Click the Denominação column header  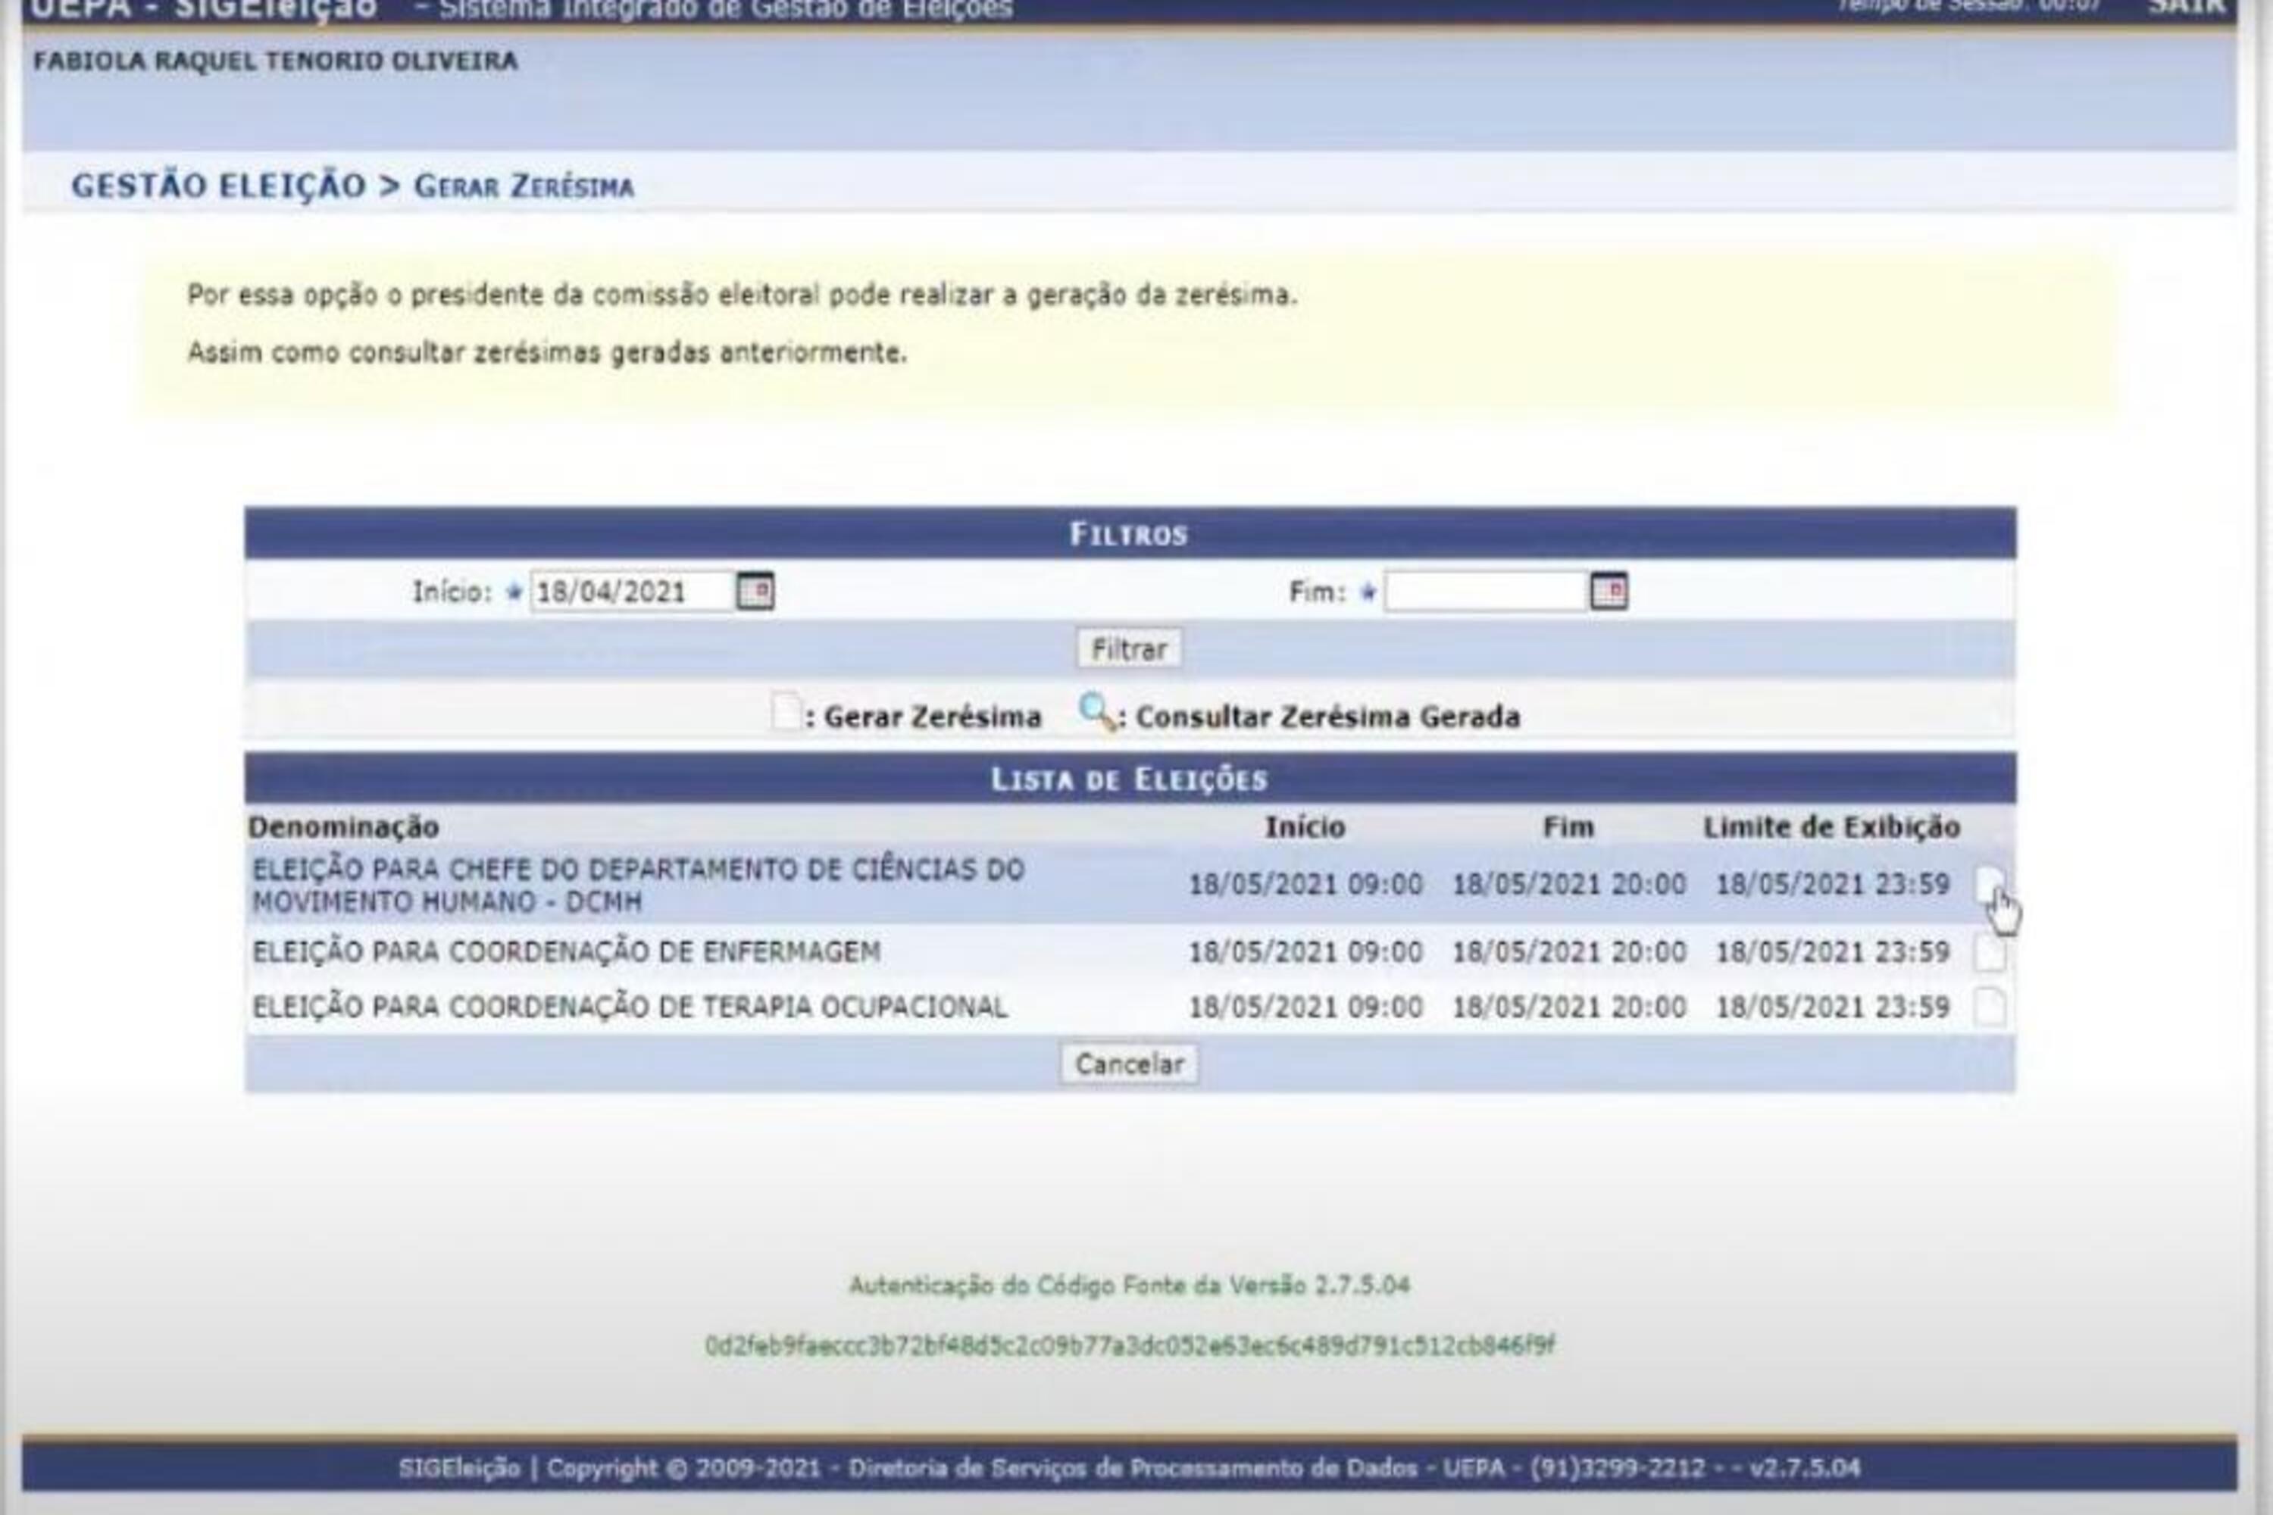coord(344,827)
